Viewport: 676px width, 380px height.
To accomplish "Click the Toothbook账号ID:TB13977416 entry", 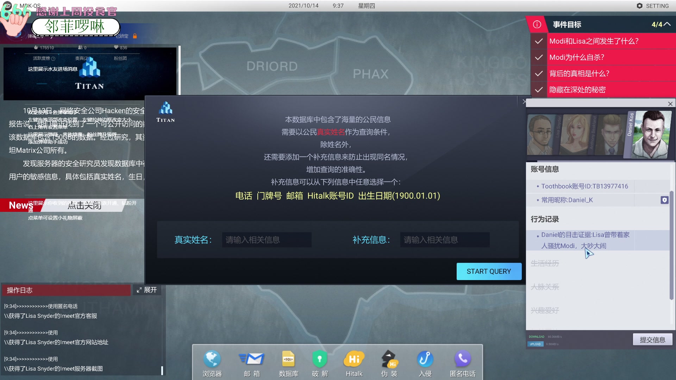I will (584, 186).
